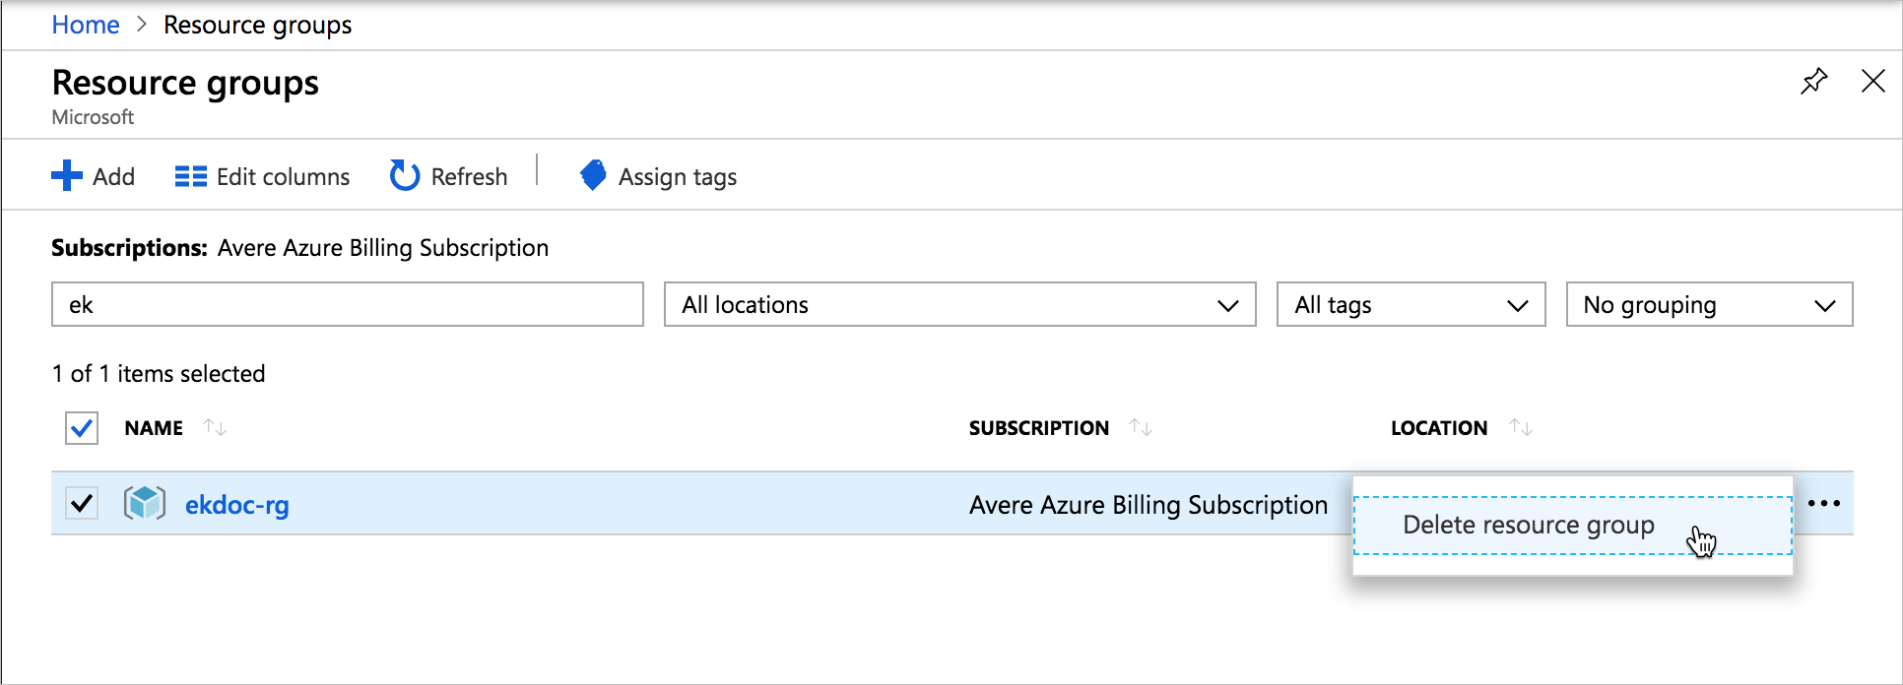Click the ekdoc-rg resource group cube icon
Viewport: 1903px width, 685px height.
coord(145,504)
